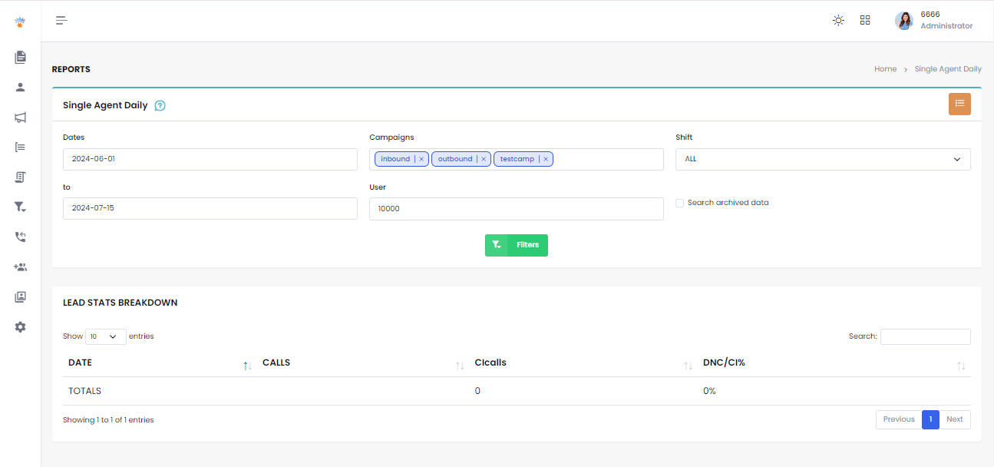
Task: Enable Search archived data checkbox
Action: point(679,203)
